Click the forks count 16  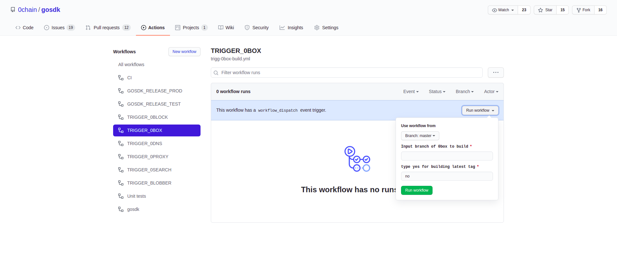click(x=600, y=10)
